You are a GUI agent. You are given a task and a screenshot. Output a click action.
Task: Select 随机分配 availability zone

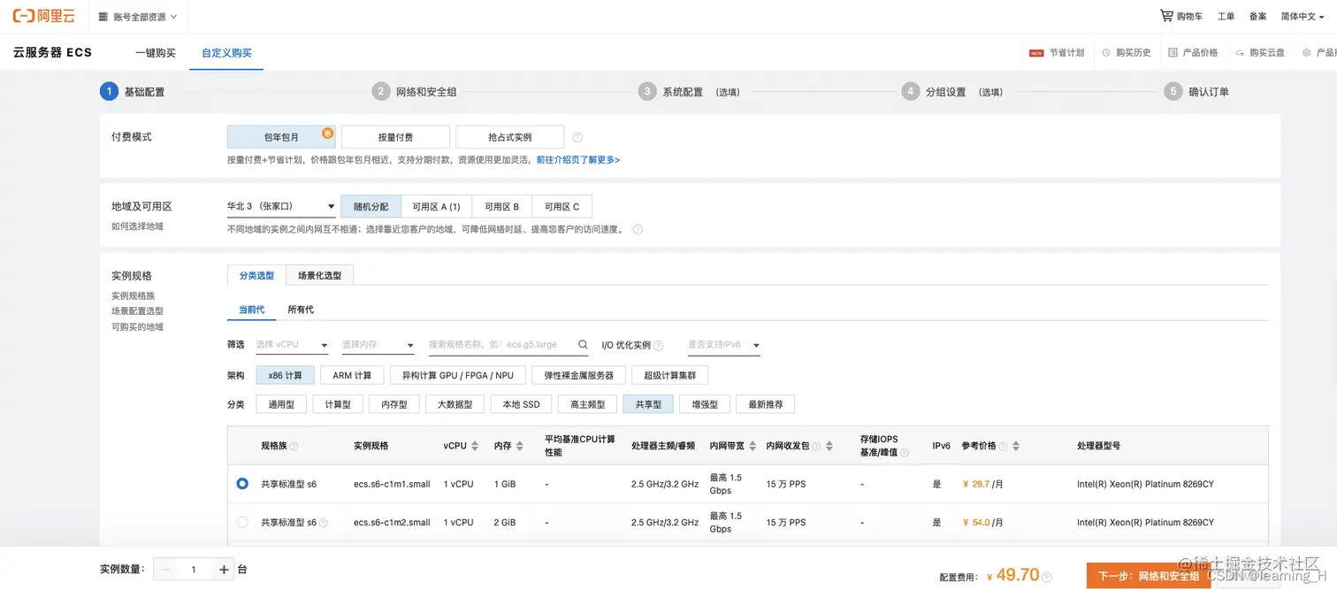click(371, 206)
